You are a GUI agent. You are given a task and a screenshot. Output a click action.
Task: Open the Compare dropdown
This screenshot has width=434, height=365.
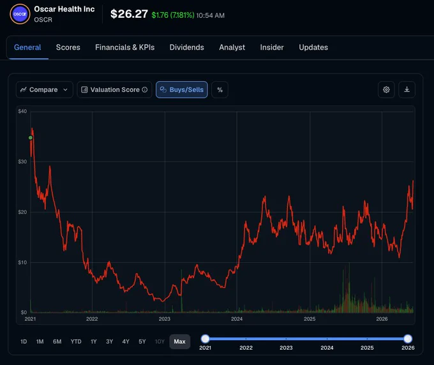[44, 90]
